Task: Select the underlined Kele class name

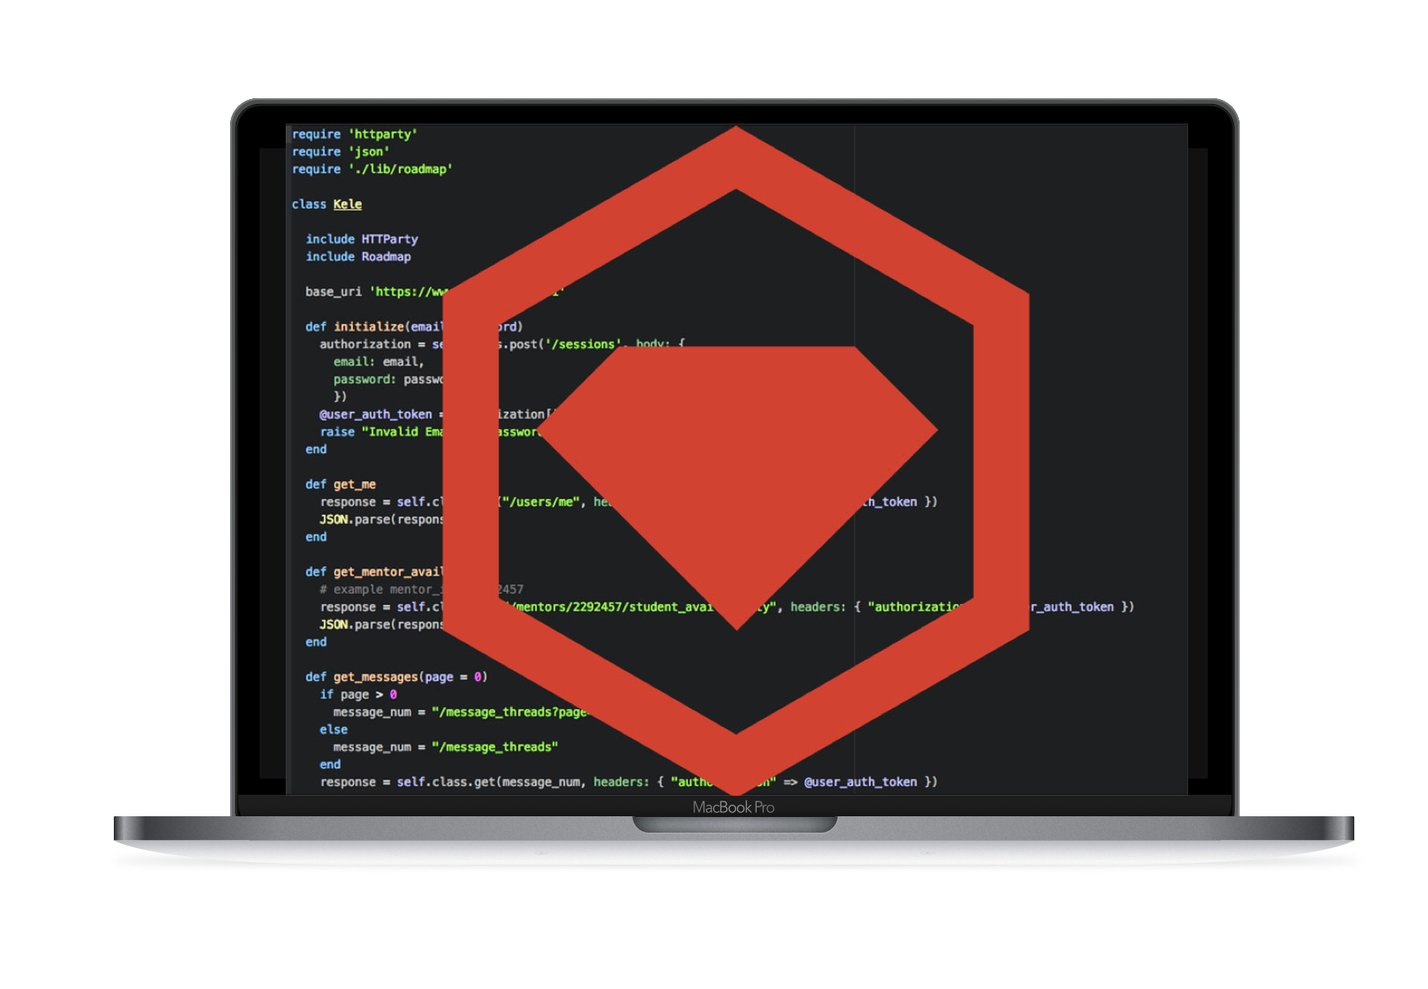Action: (347, 205)
